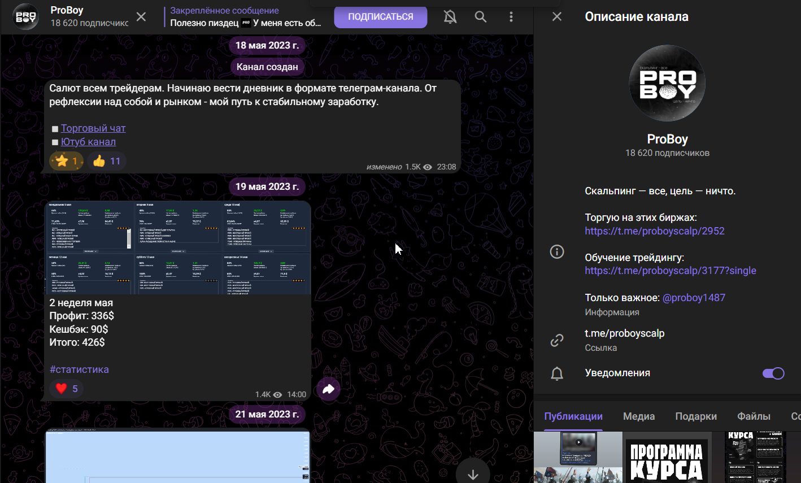Open the ProBoy channel avatar in header
This screenshot has width=801, height=483.
(x=26, y=17)
